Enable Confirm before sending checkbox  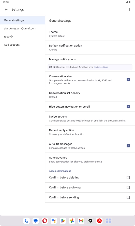(128, 197)
